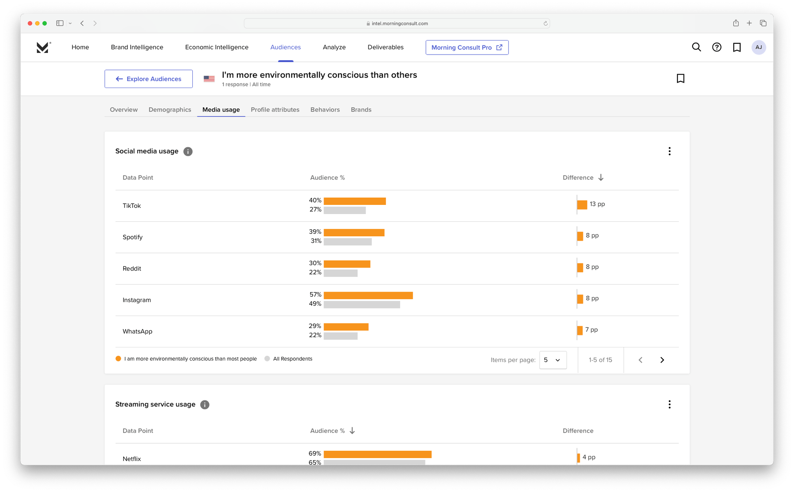Screen dimensions: 794x492
Task: Sort streaming table by Difference header
Action: coord(578,430)
